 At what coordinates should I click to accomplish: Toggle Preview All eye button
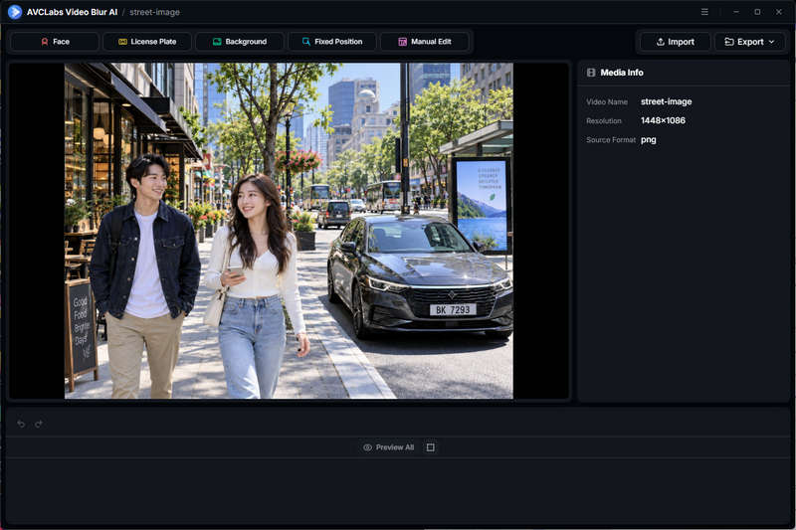point(389,447)
